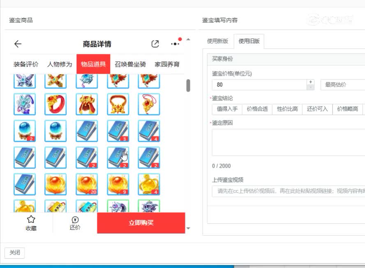Image resolution: width=365 pixels, height=268 pixels.
Task: Switch to the 装备评价 tab
Action: pos(26,64)
